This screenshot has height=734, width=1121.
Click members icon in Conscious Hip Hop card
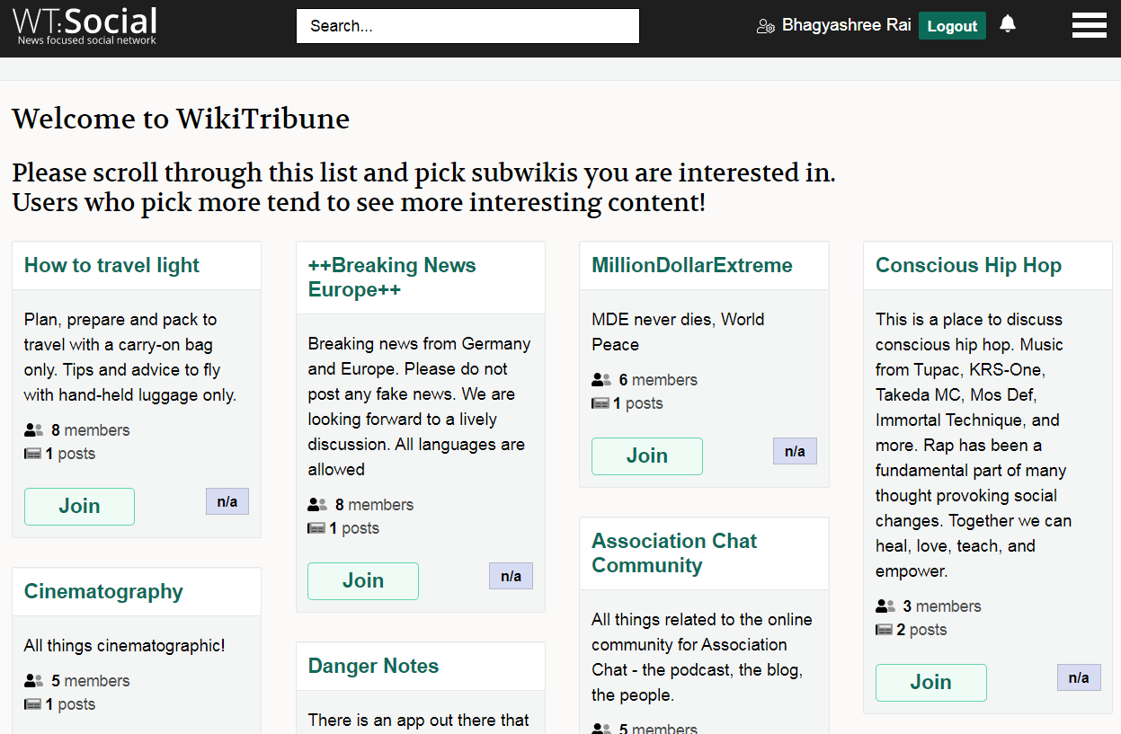click(885, 606)
